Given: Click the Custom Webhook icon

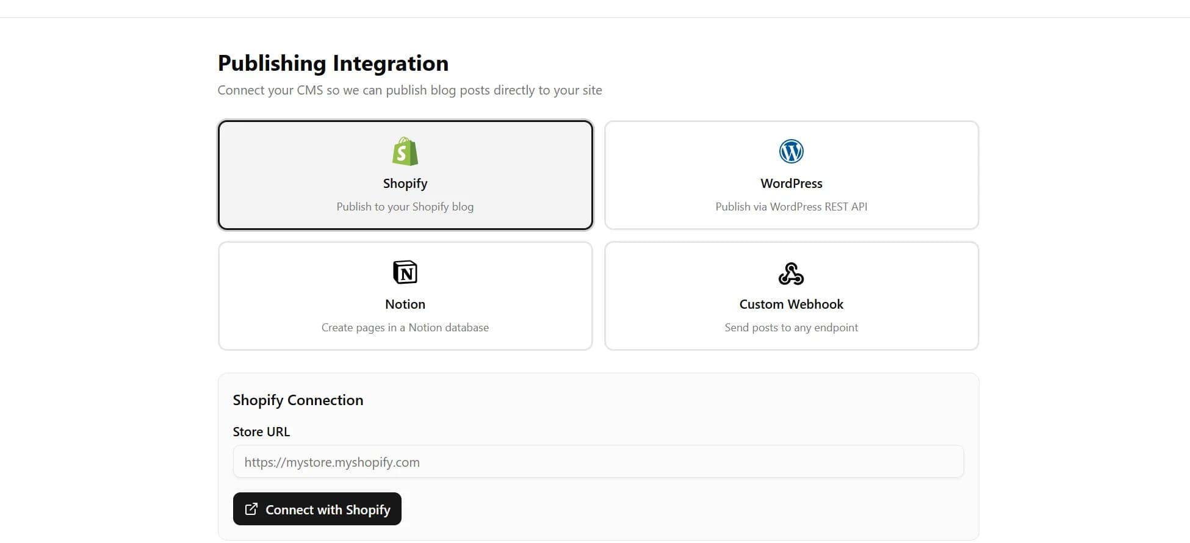Looking at the screenshot, I should point(792,273).
